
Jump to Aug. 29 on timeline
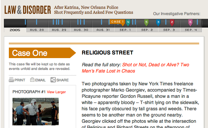(59, 30)
